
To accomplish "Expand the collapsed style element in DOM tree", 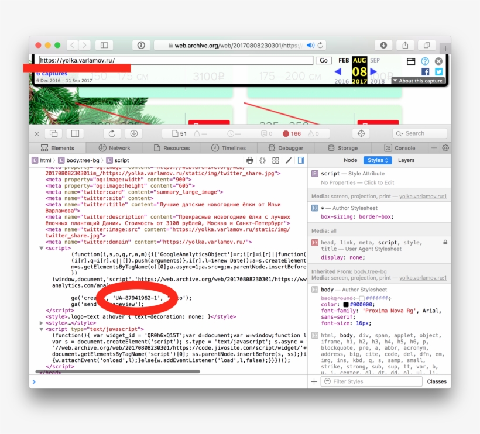I will [x=42, y=323].
